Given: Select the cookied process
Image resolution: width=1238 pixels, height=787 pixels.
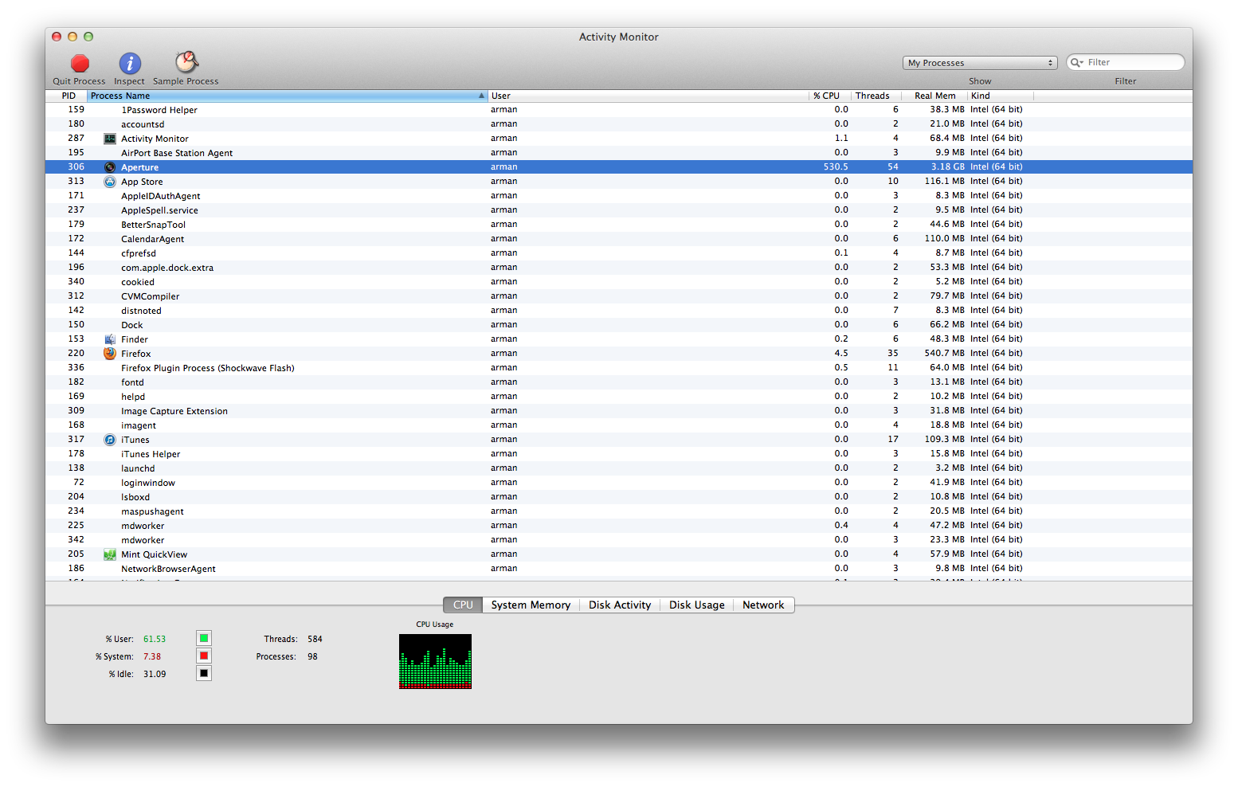Looking at the screenshot, I should (x=619, y=282).
